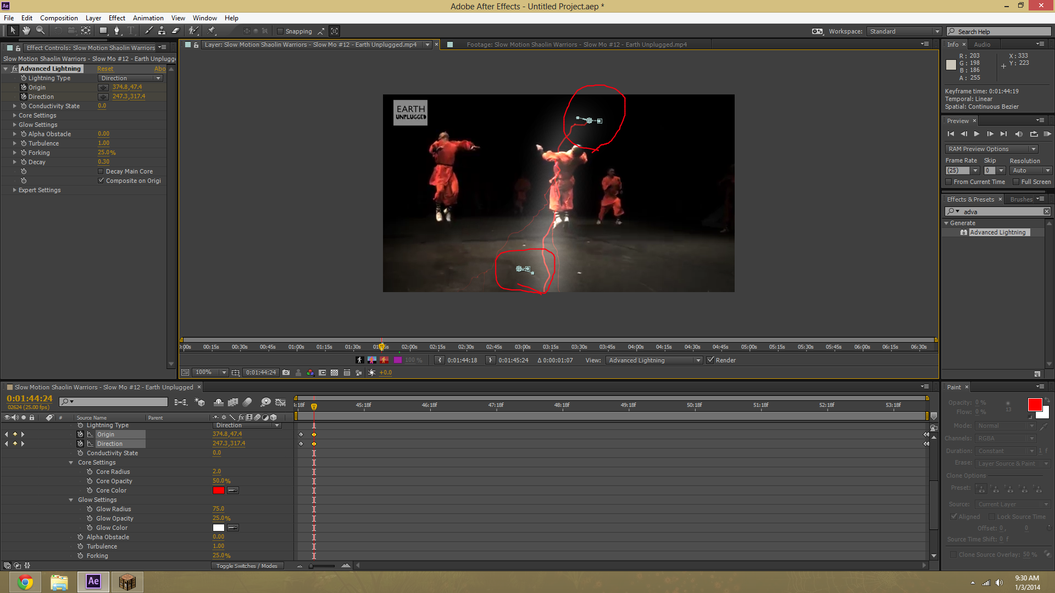This screenshot has width=1055, height=593.
Task: Open the Animation menu
Action: (148, 18)
